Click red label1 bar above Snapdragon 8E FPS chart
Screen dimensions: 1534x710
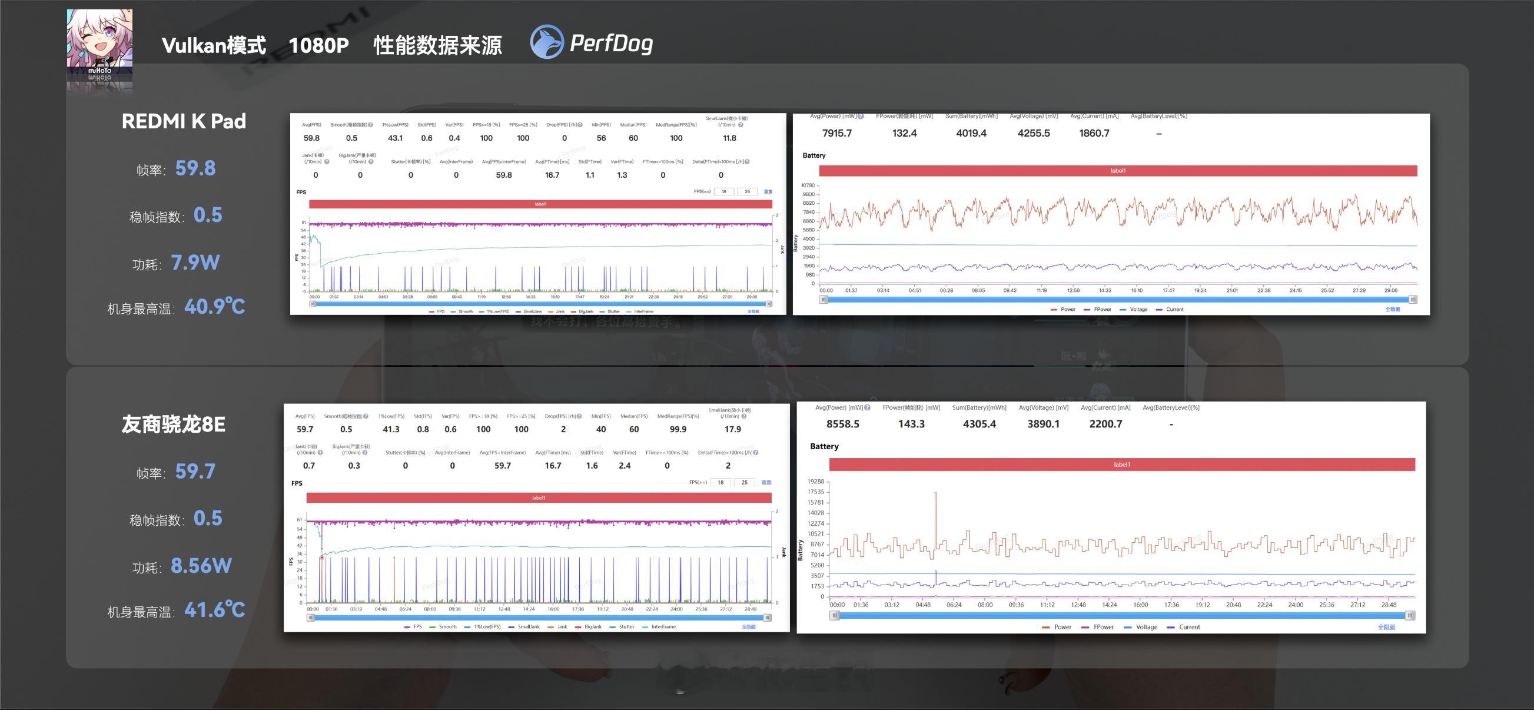coord(539,498)
